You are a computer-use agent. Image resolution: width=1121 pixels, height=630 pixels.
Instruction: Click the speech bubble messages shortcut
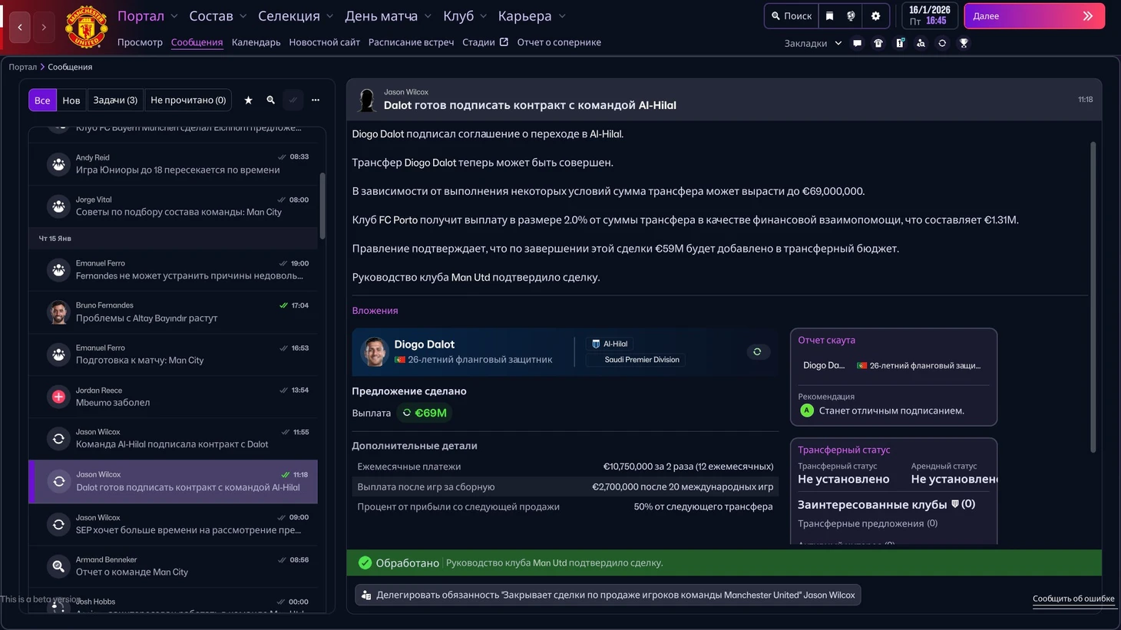pos(857,44)
